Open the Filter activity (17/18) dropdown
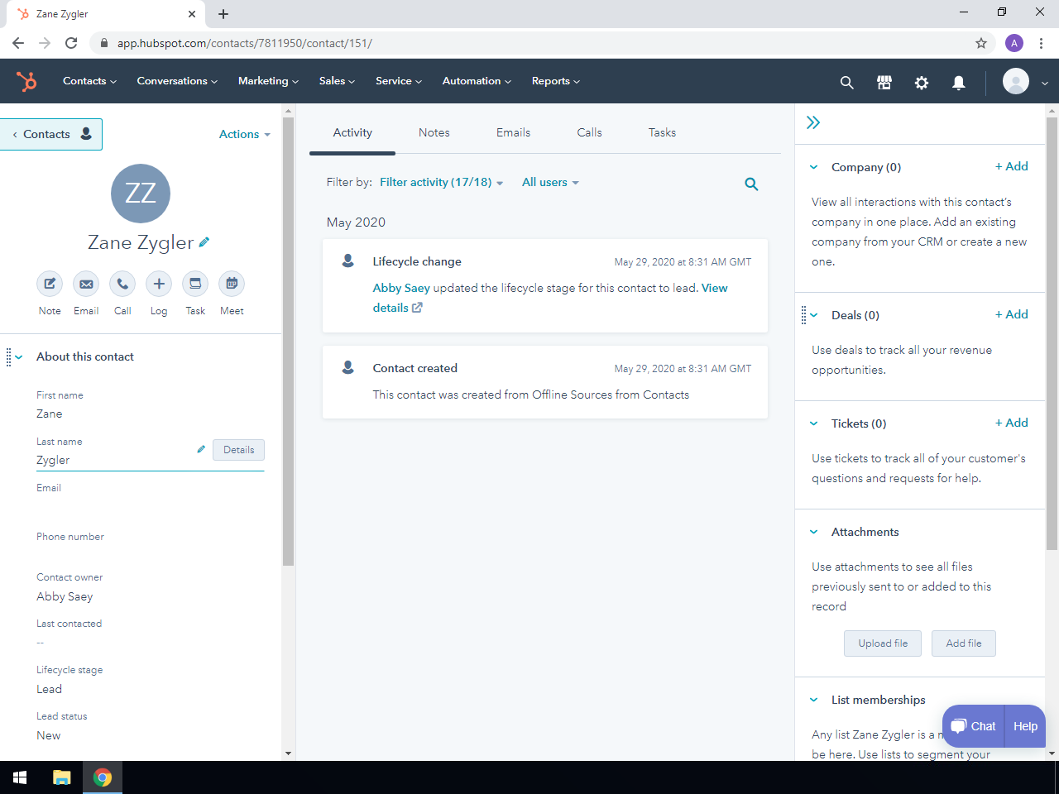This screenshot has width=1059, height=794. (x=442, y=182)
